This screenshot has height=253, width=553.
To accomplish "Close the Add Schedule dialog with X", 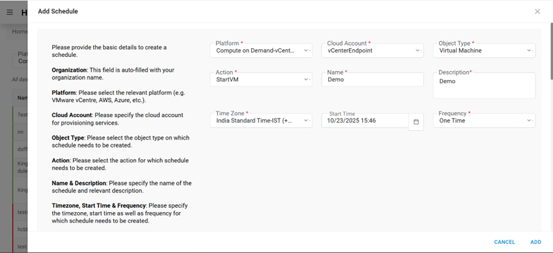I will click(x=537, y=11).
